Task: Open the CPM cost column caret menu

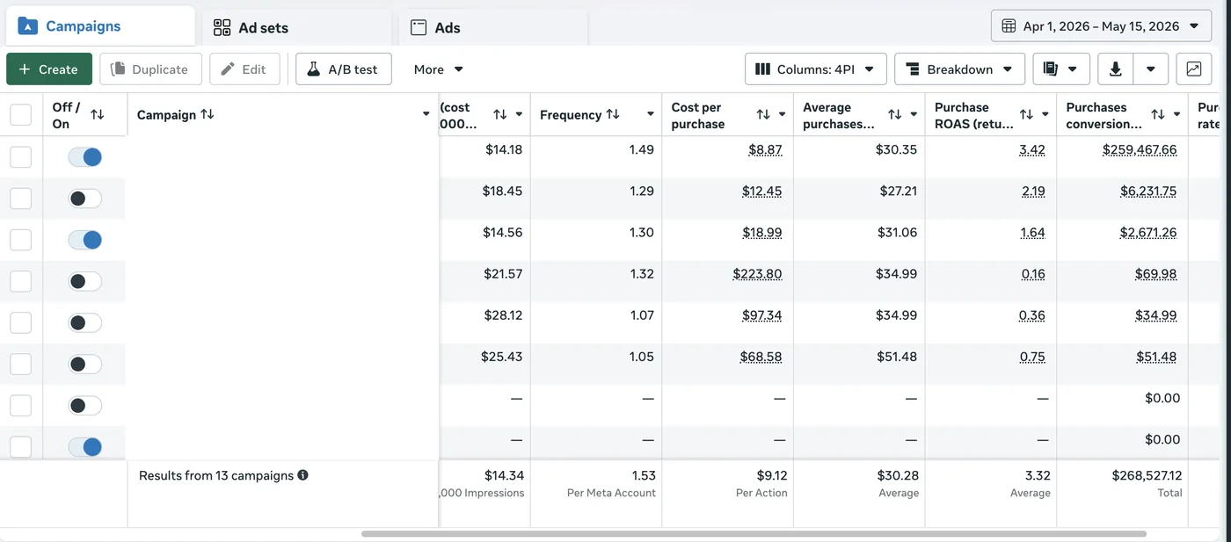Action: click(519, 115)
